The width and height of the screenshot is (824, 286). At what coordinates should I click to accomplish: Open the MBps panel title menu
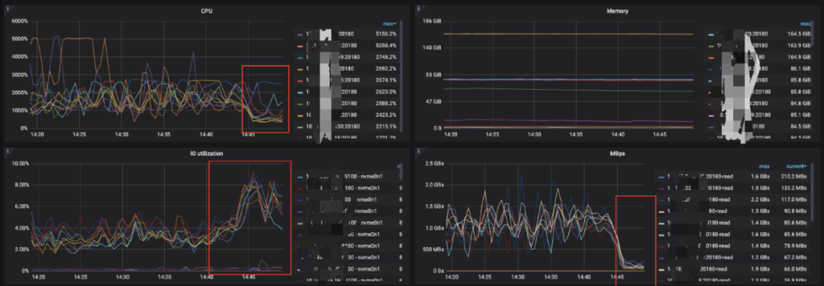[x=618, y=154]
